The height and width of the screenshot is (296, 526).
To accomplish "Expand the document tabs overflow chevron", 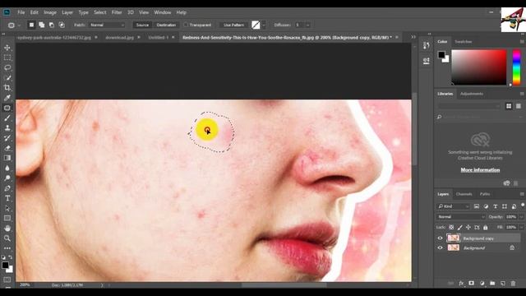I will pyautogui.click(x=413, y=37).
